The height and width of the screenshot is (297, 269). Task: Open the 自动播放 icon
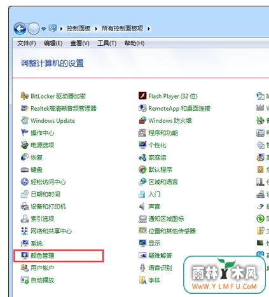pyautogui.click(x=25, y=280)
